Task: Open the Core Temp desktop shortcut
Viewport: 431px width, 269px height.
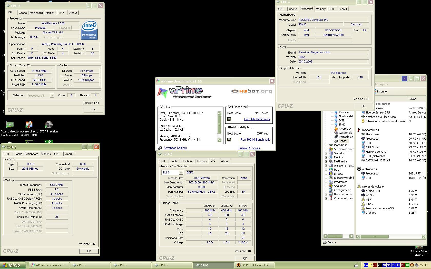Action: tap(29, 128)
